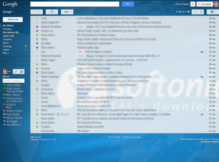
Task: Open the Spam (19) folder
Action: click(8, 36)
